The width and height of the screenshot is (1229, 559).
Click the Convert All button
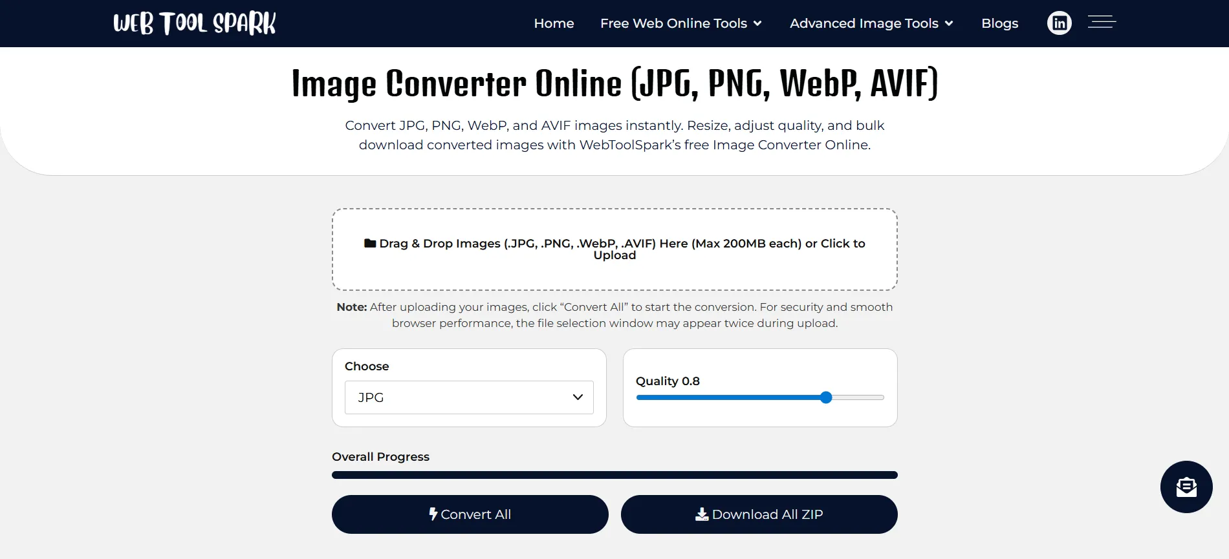(470, 514)
